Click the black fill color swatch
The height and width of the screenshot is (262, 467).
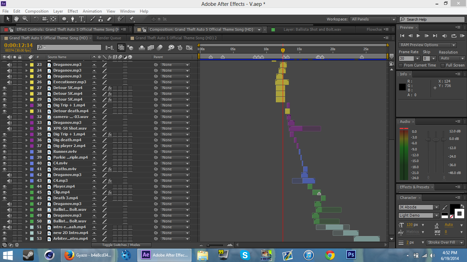(455, 209)
